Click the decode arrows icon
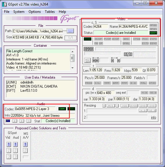This screenshot has height=167, width=165. 128,54
